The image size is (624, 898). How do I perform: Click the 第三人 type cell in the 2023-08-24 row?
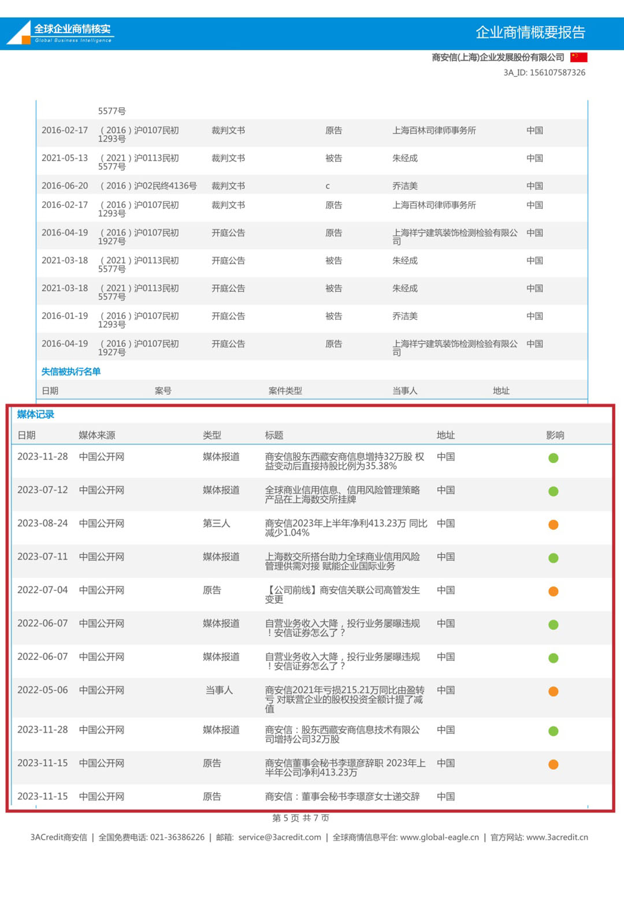pos(217,524)
